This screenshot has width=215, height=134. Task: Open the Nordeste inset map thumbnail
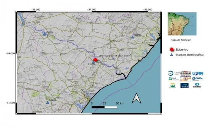pyautogui.click(x=182, y=24)
